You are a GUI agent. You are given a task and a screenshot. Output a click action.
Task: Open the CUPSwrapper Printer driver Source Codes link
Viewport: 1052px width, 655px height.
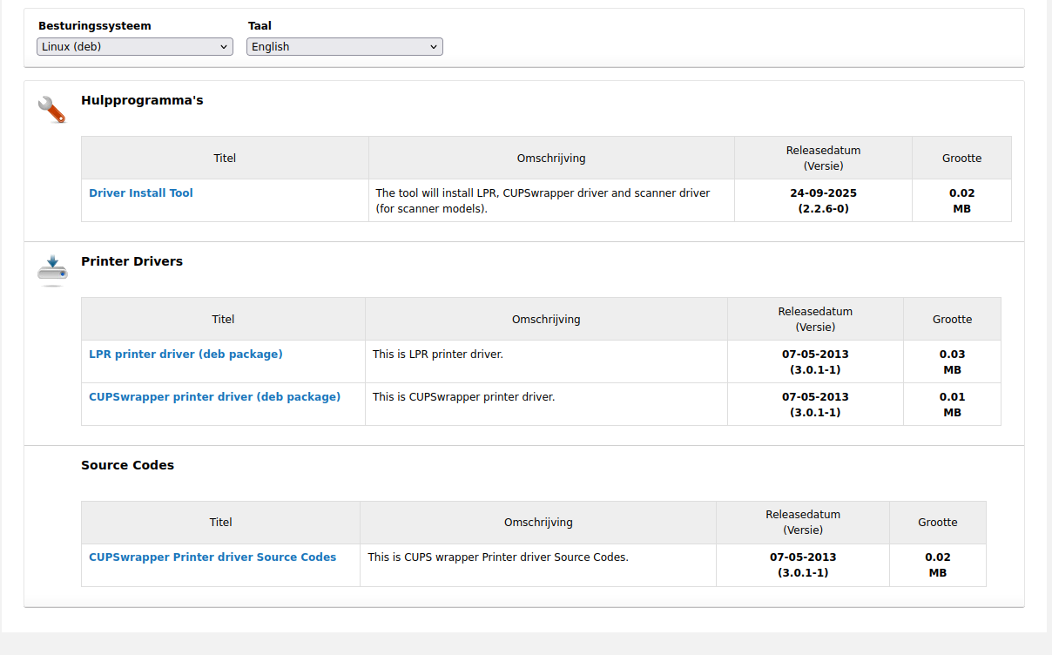click(x=212, y=557)
